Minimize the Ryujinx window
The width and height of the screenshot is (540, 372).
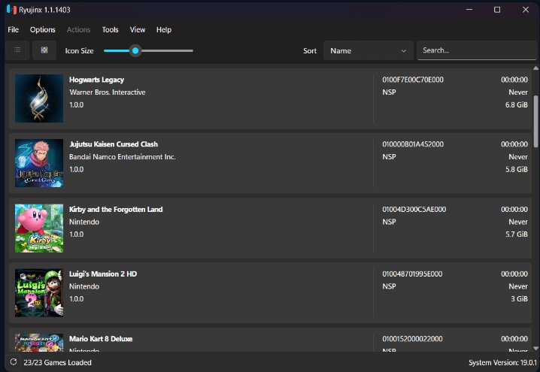pos(469,10)
